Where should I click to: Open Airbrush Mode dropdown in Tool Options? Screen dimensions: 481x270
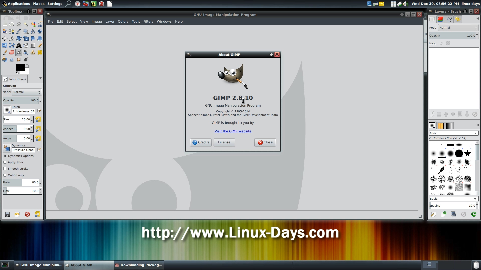tap(27, 92)
